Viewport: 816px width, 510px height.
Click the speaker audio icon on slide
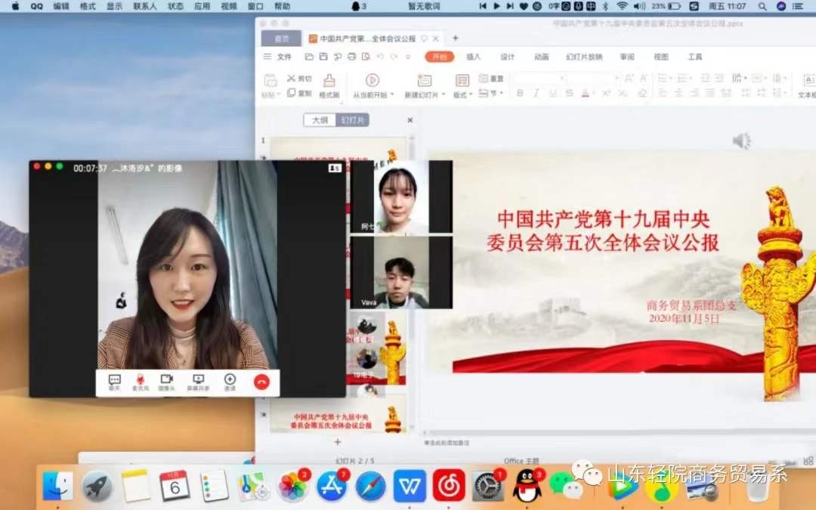(742, 141)
